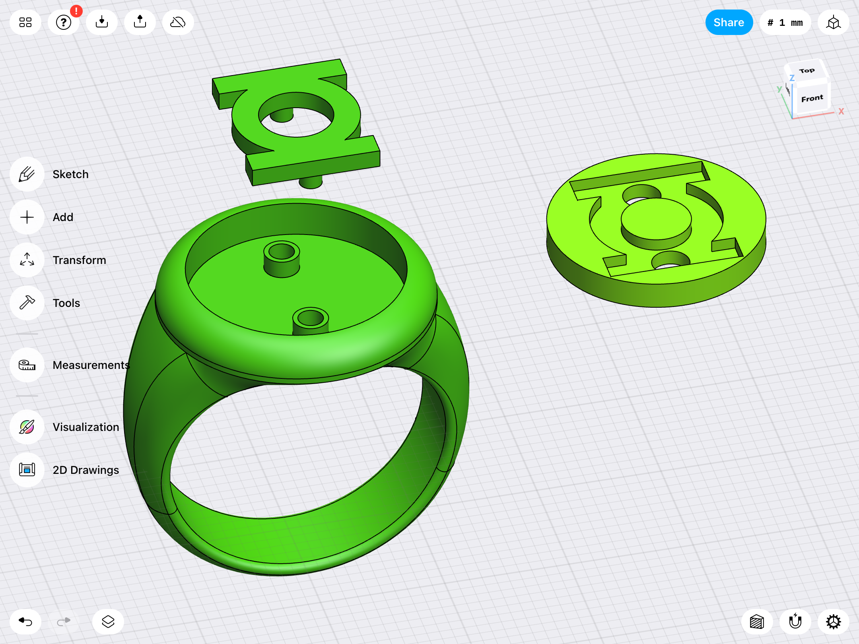Tap the export (upload) icon
Viewport: 859px width, 644px height.
(x=140, y=22)
